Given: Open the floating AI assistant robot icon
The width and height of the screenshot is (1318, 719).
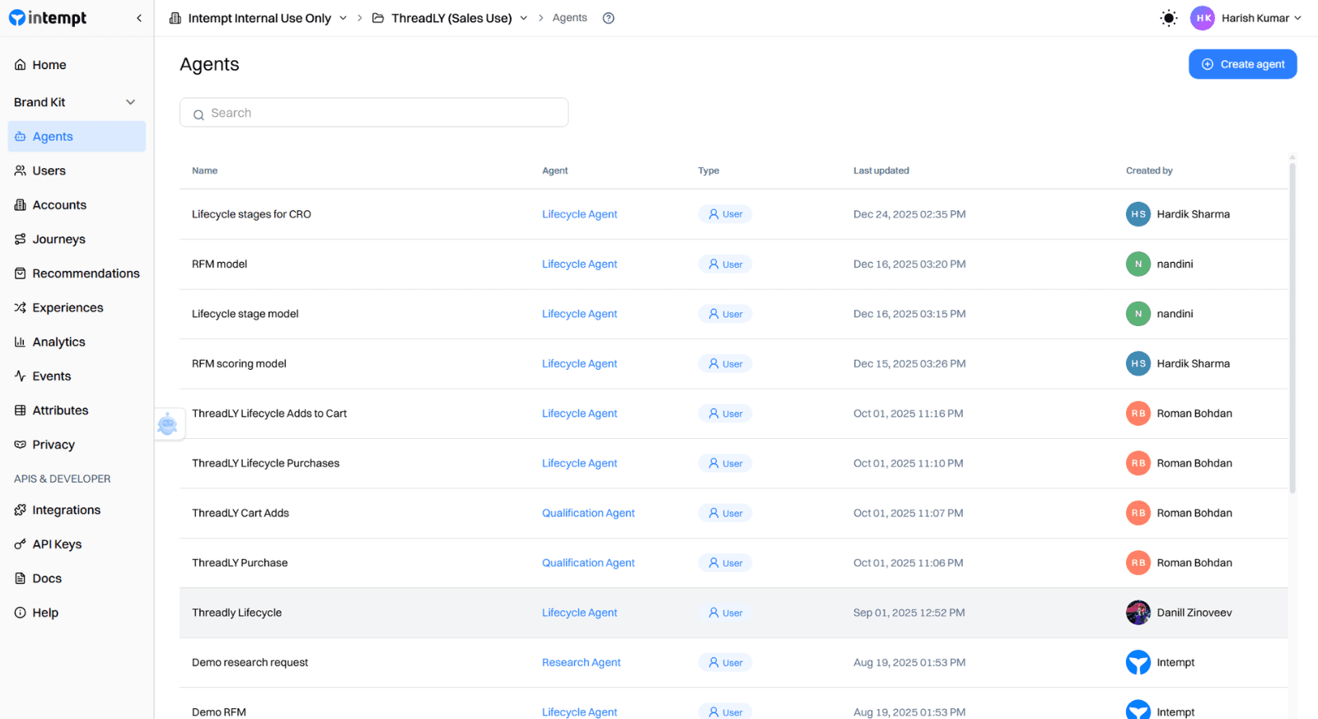Looking at the screenshot, I should point(168,424).
